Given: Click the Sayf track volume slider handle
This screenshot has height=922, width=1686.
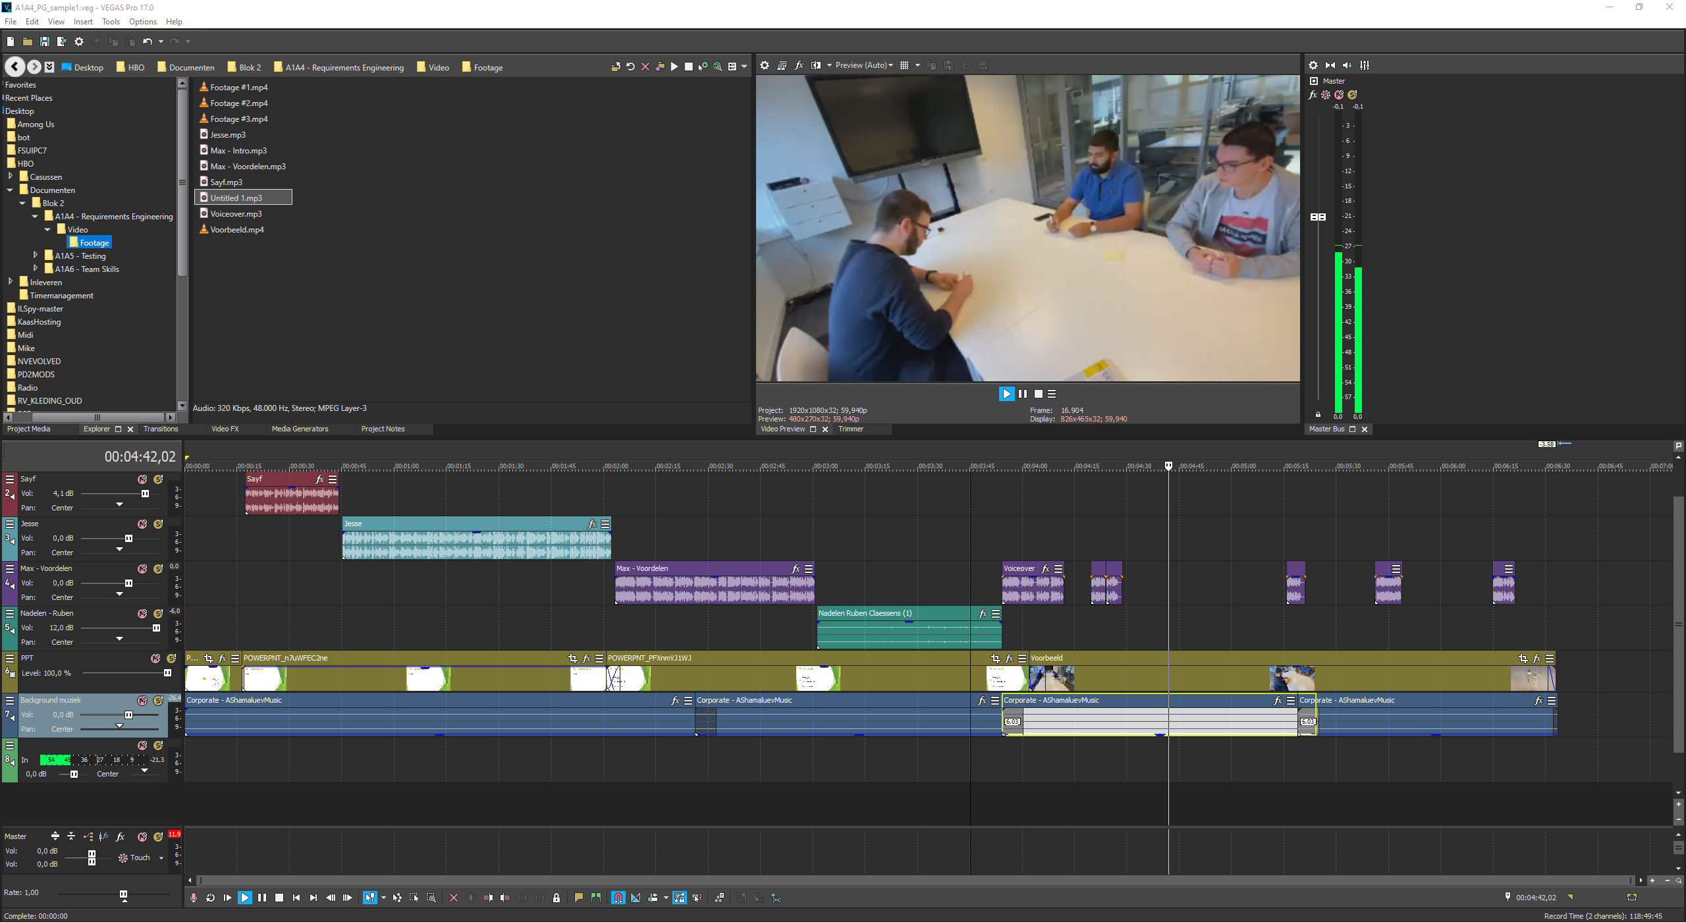Looking at the screenshot, I should (145, 493).
